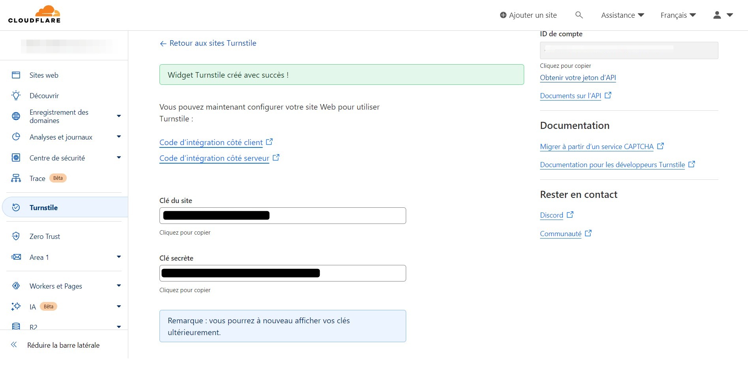
Task: Open Migrer à partir d'un service CAPTCHA
Action: 597,147
